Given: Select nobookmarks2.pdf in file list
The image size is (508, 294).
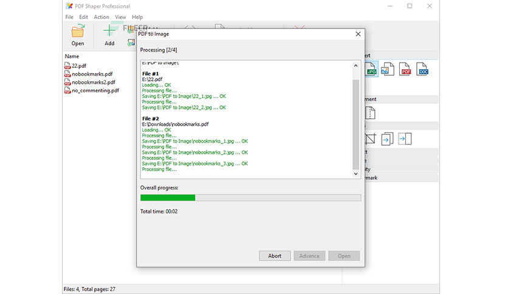Looking at the screenshot, I should [x=94, y=82].
